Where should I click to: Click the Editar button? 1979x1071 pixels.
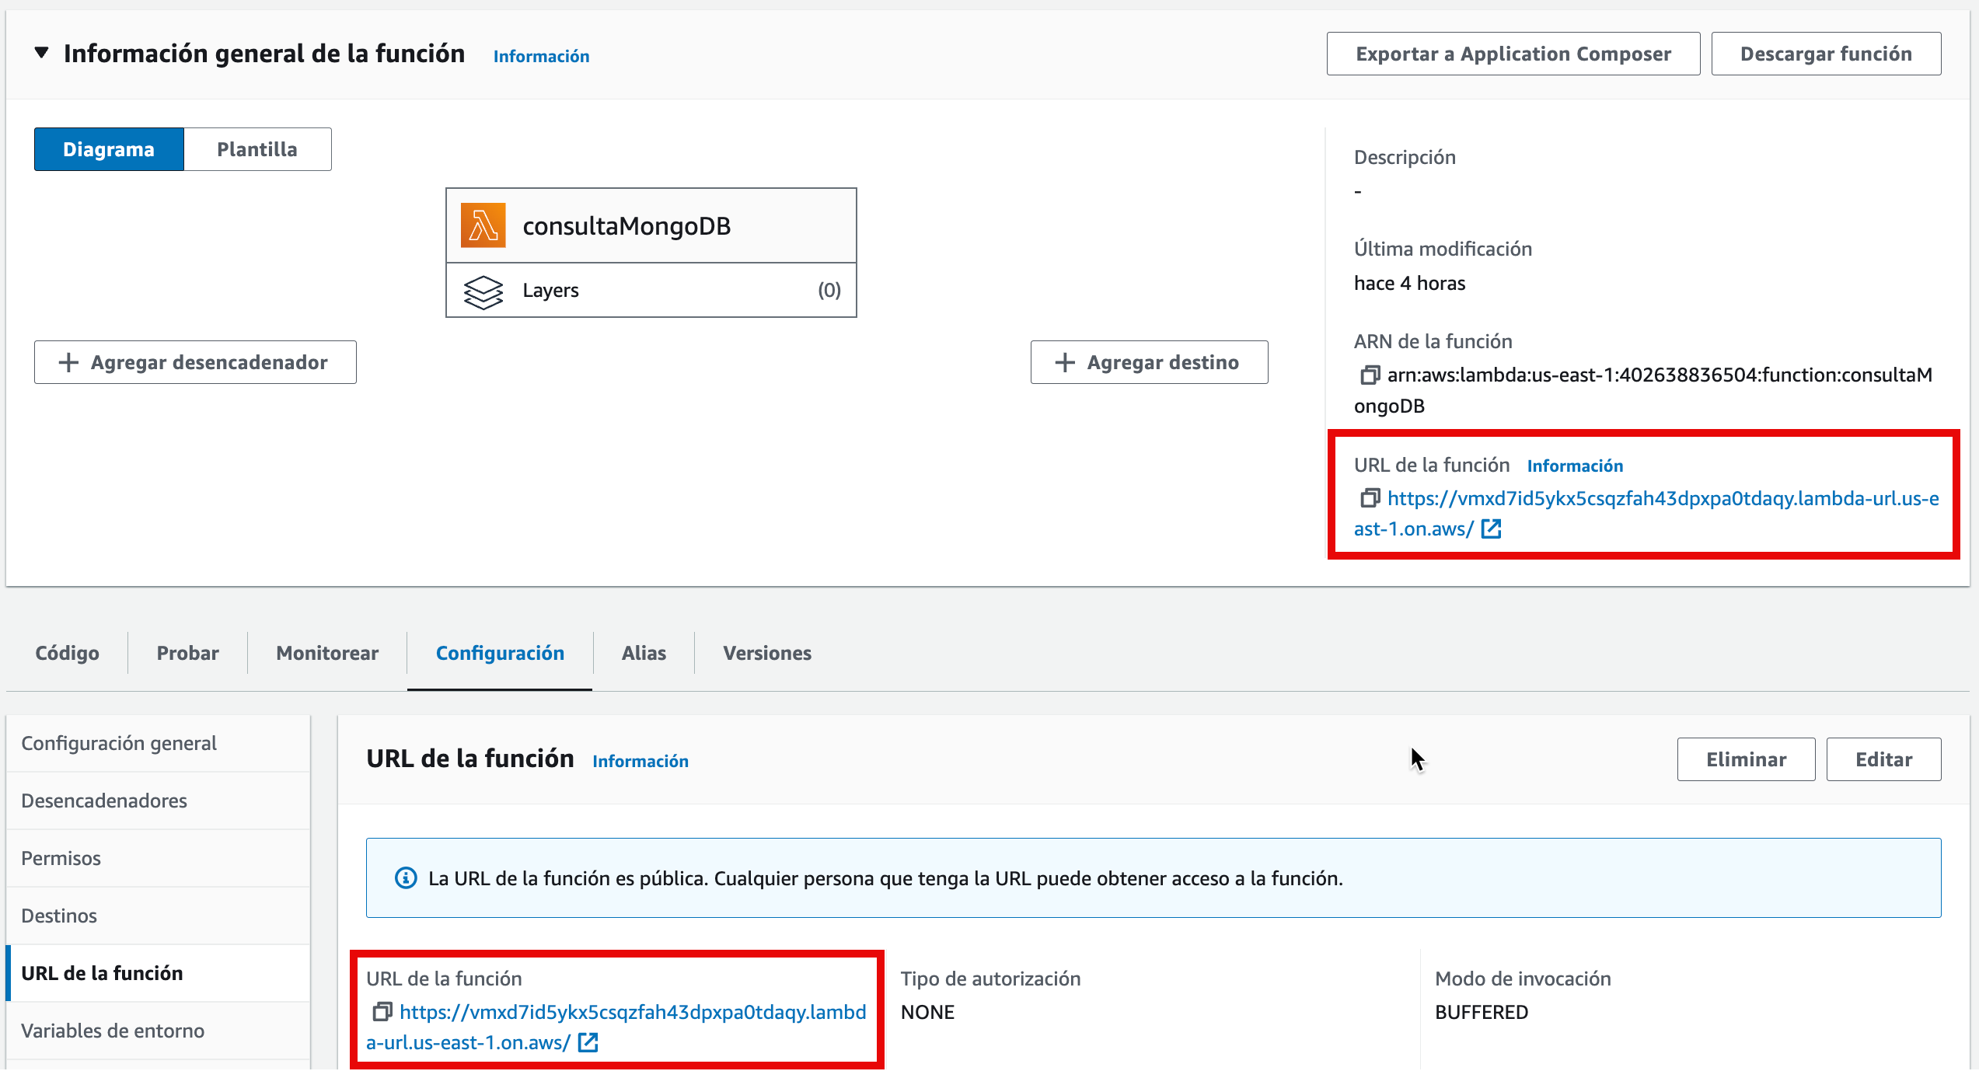coord(1883,759)
